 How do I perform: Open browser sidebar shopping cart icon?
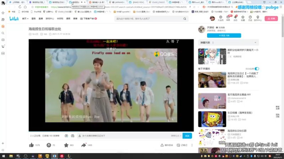(x=3, y=47)
